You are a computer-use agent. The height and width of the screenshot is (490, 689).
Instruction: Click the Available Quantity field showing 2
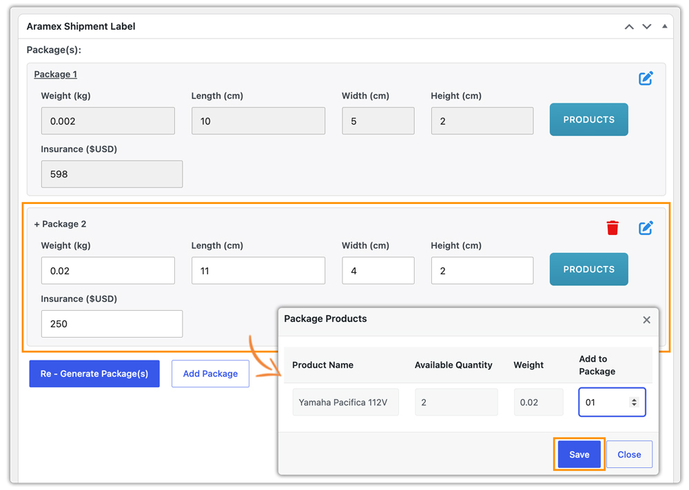click(x=456, y=402)
